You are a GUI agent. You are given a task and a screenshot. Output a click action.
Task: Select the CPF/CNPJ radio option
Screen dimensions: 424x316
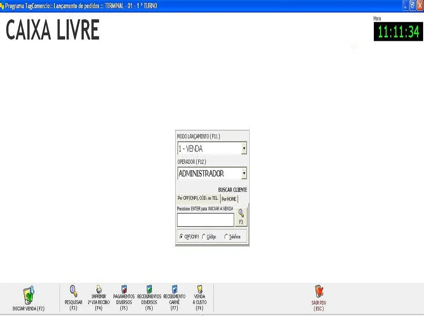(181, 236)
